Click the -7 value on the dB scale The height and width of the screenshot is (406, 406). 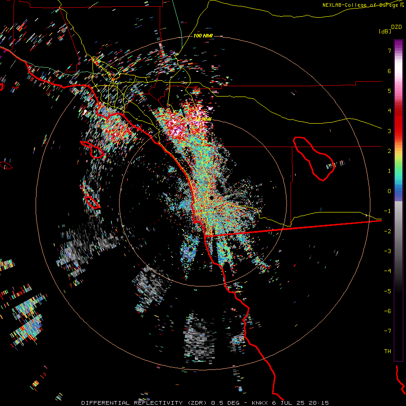(x=388, y=331)
